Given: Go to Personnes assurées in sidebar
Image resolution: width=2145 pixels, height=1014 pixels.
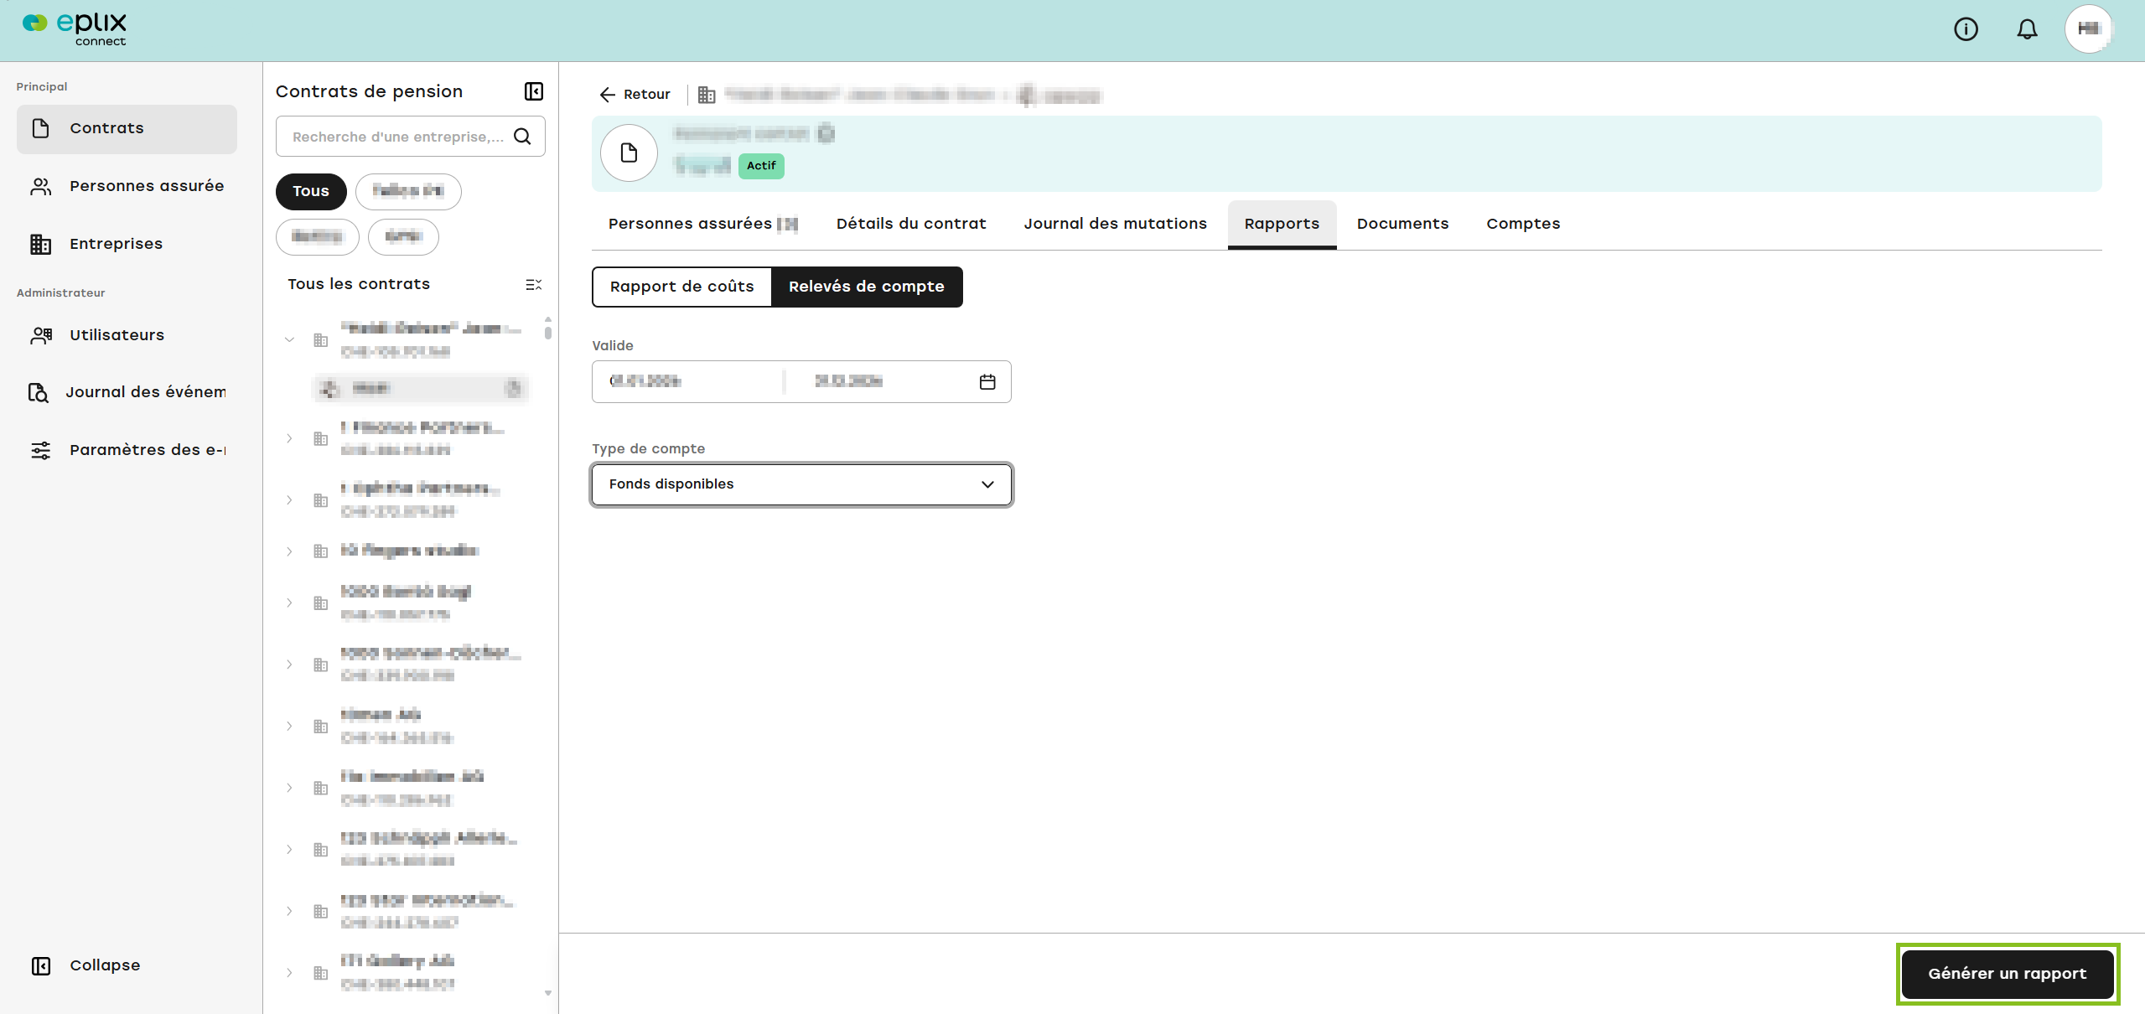Looking at the screenshot, I should (x=127, y=186).
